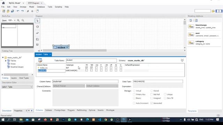Click the Table Name input field
Viewport: 223px width, 125px height.
click(91, 60)
